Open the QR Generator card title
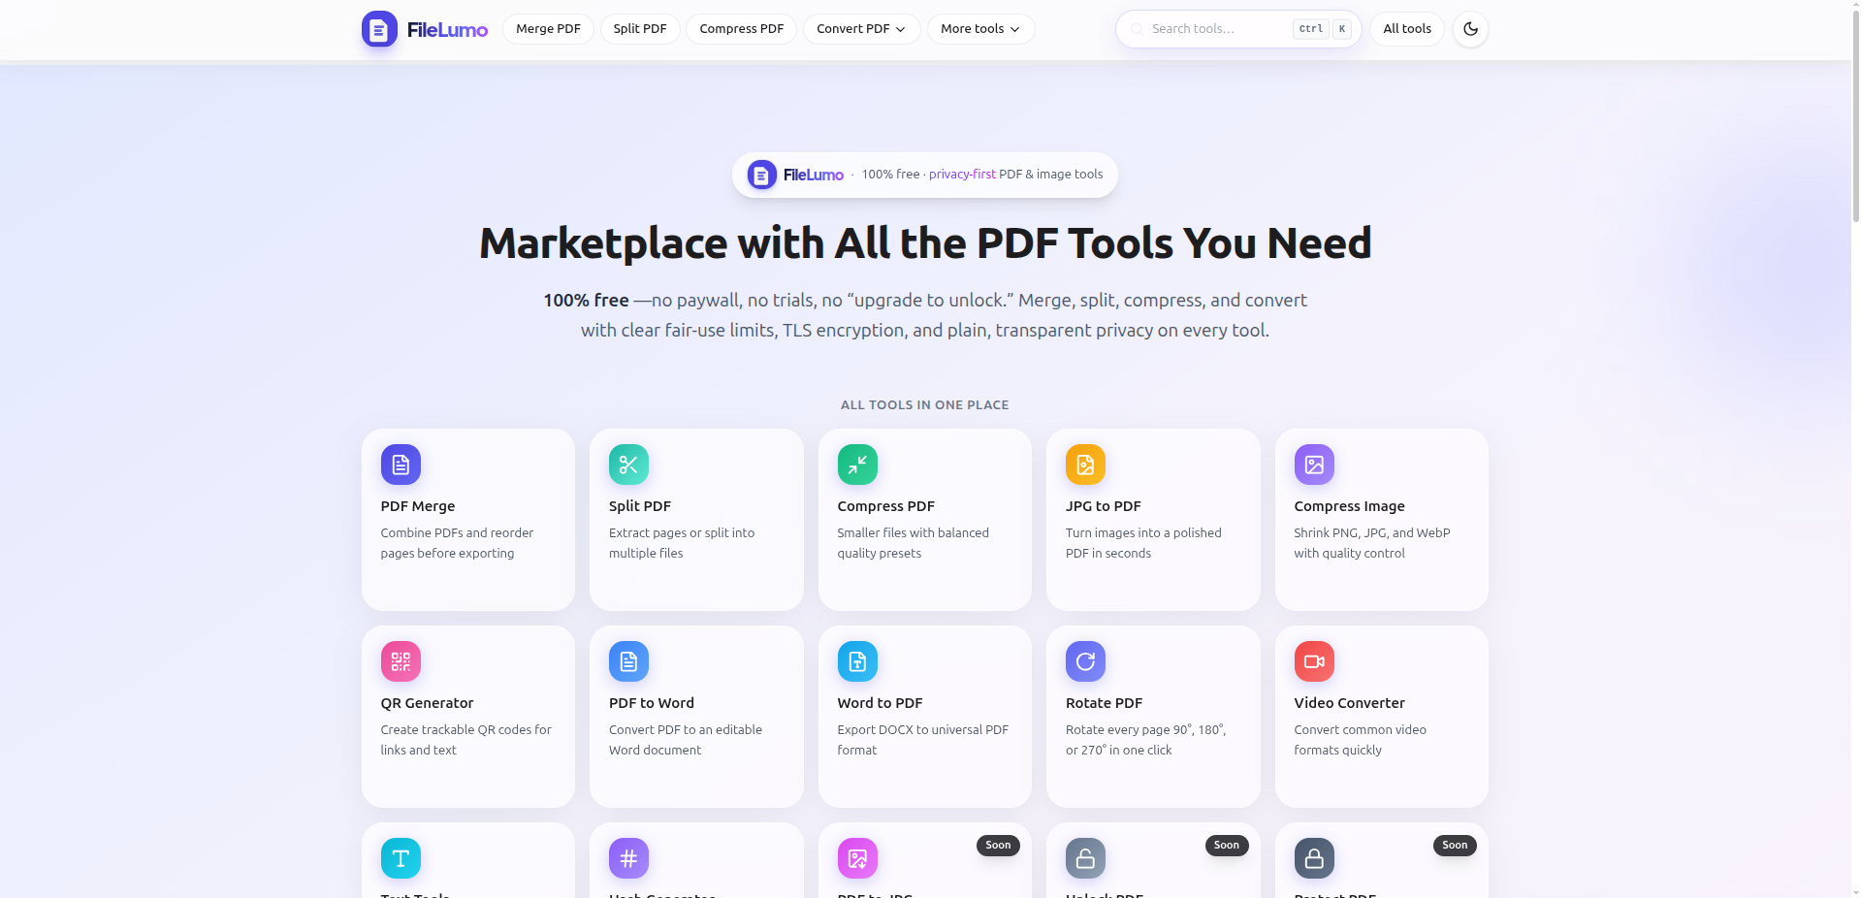1861x898 pixels. (x=427, y=703)
